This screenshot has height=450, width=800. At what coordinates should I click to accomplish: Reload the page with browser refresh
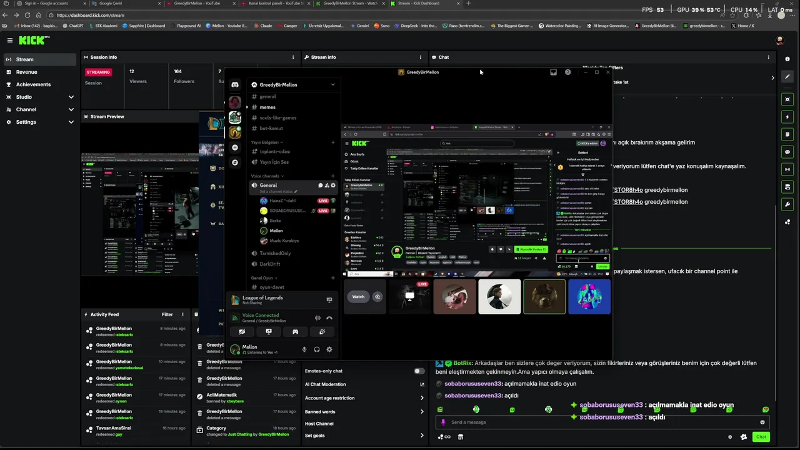(x=27, y=15)
